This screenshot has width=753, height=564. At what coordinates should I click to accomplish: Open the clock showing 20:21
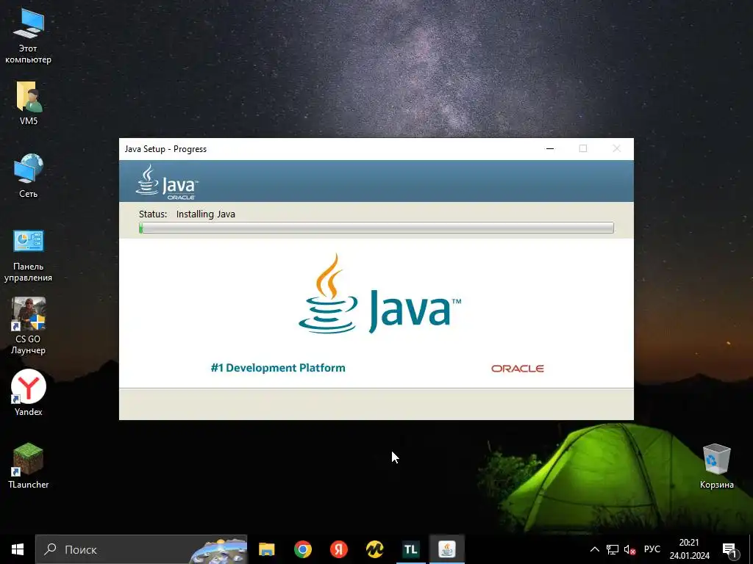(690, 549)
